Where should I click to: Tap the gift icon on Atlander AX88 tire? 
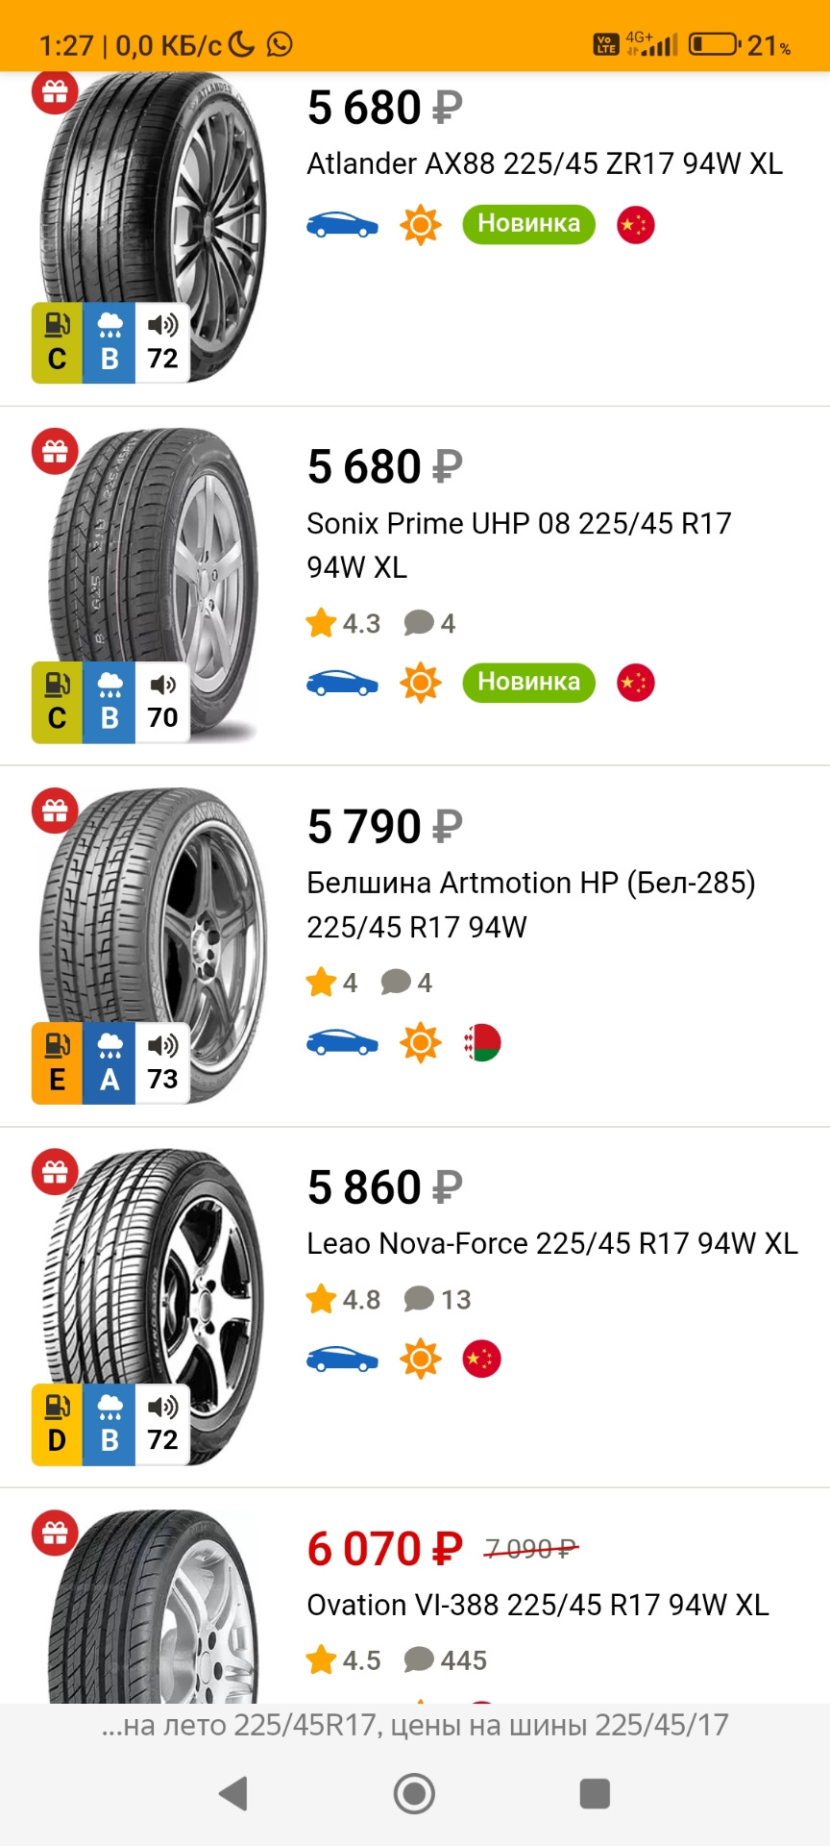[55, 92]
